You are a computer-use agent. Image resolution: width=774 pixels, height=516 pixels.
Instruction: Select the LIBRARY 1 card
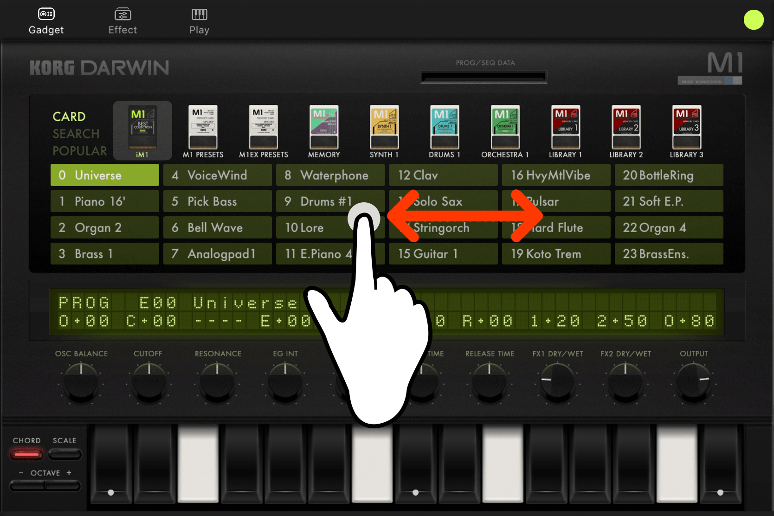click(565, 132)
